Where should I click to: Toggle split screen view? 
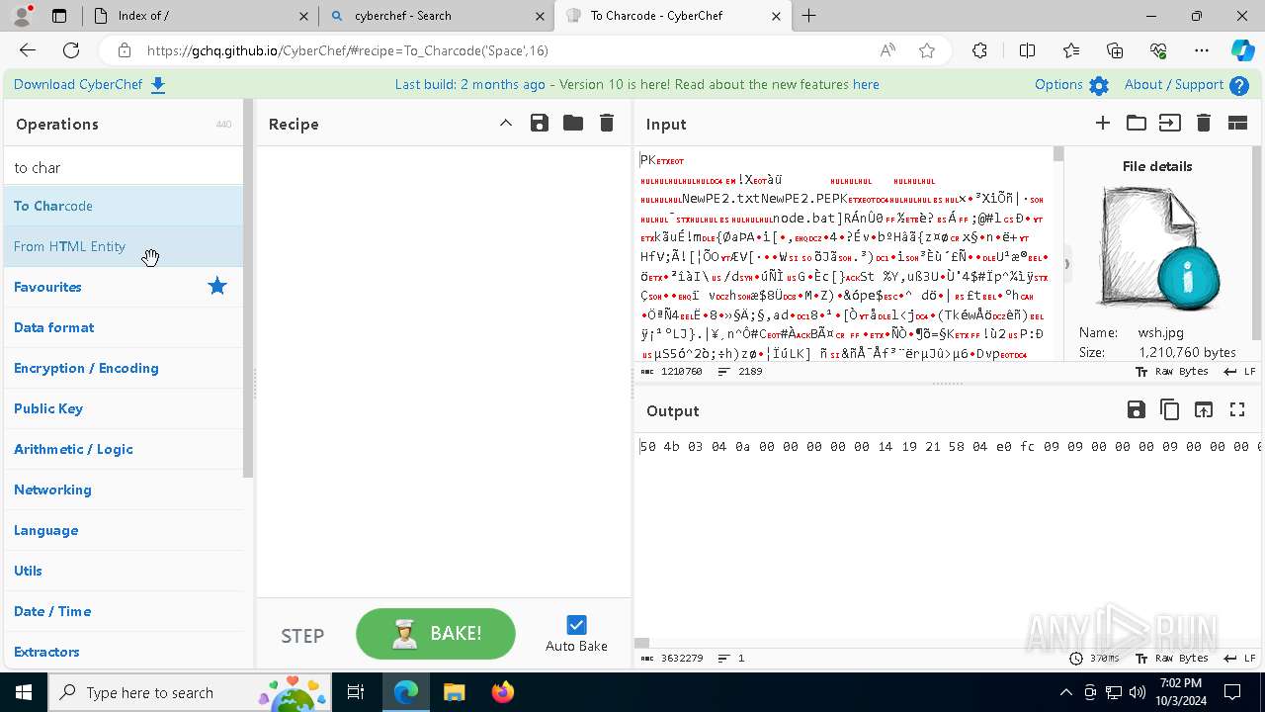tap(1027, 50)
